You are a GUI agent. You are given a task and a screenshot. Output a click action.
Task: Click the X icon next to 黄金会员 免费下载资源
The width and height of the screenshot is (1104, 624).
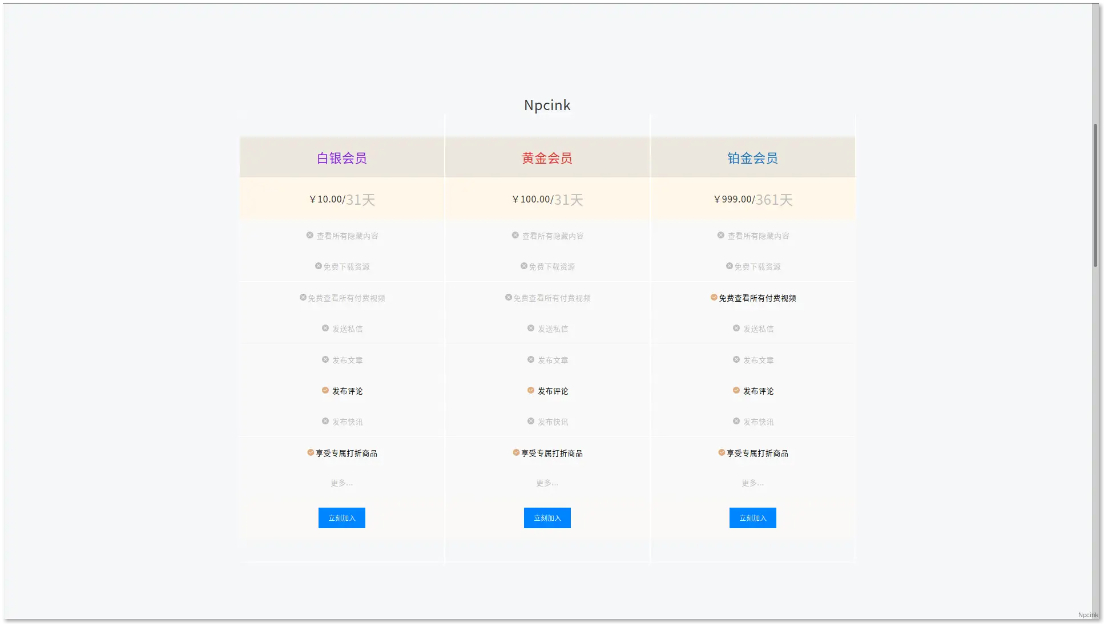point(524,266)
